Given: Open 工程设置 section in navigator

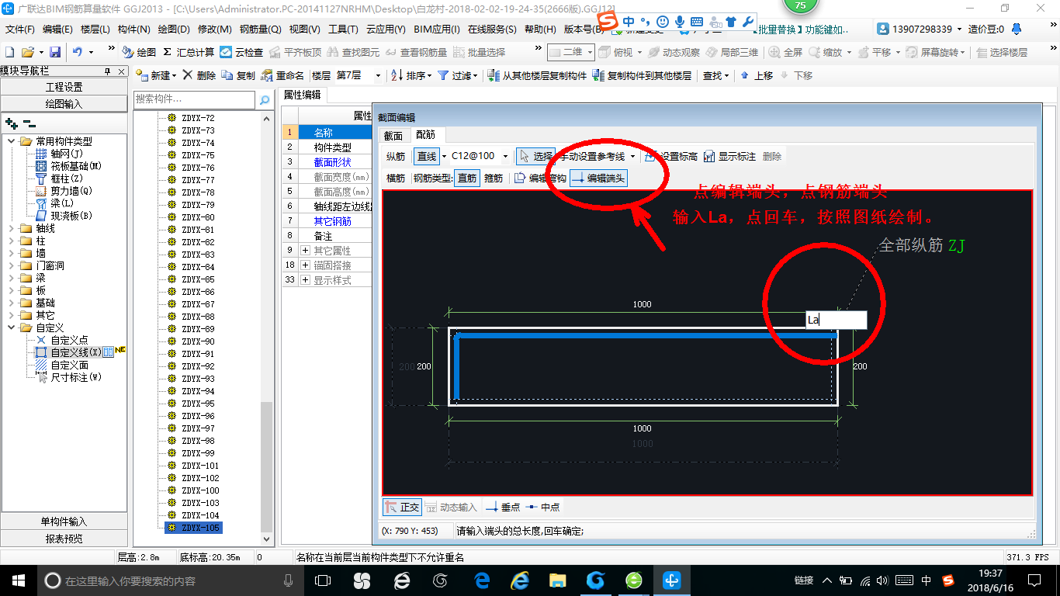Looking at the screenshot, I should (64, 87).
